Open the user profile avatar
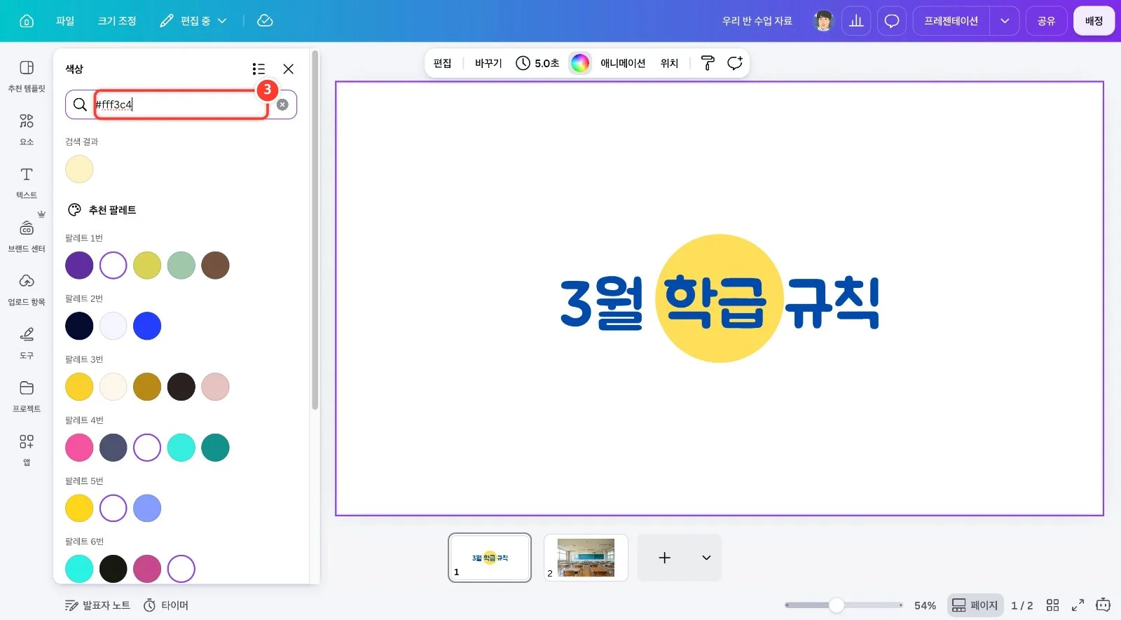Image resolution: width=1121 pixels, height=620 pixels. (x=824, y=21)
